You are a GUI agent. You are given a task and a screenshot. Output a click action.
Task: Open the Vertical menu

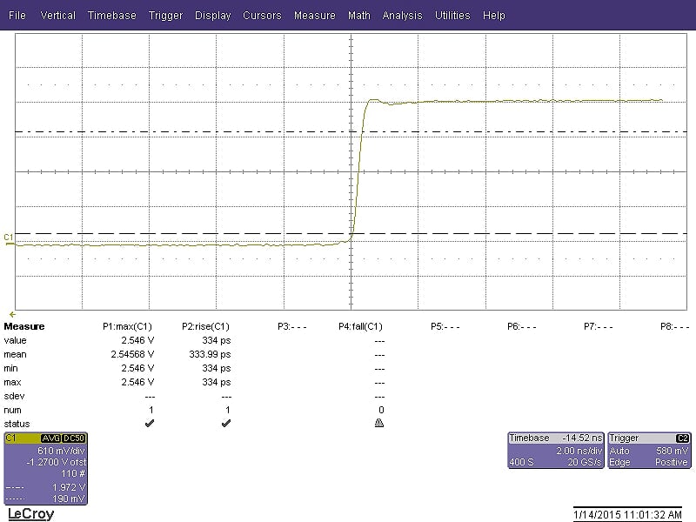(57, 16)
